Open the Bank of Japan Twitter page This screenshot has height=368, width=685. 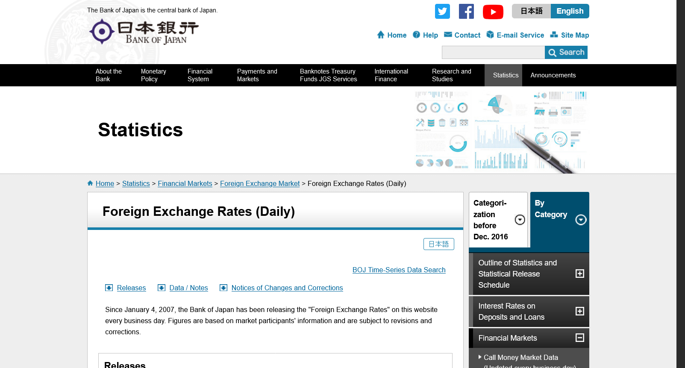tap(442, 12)
